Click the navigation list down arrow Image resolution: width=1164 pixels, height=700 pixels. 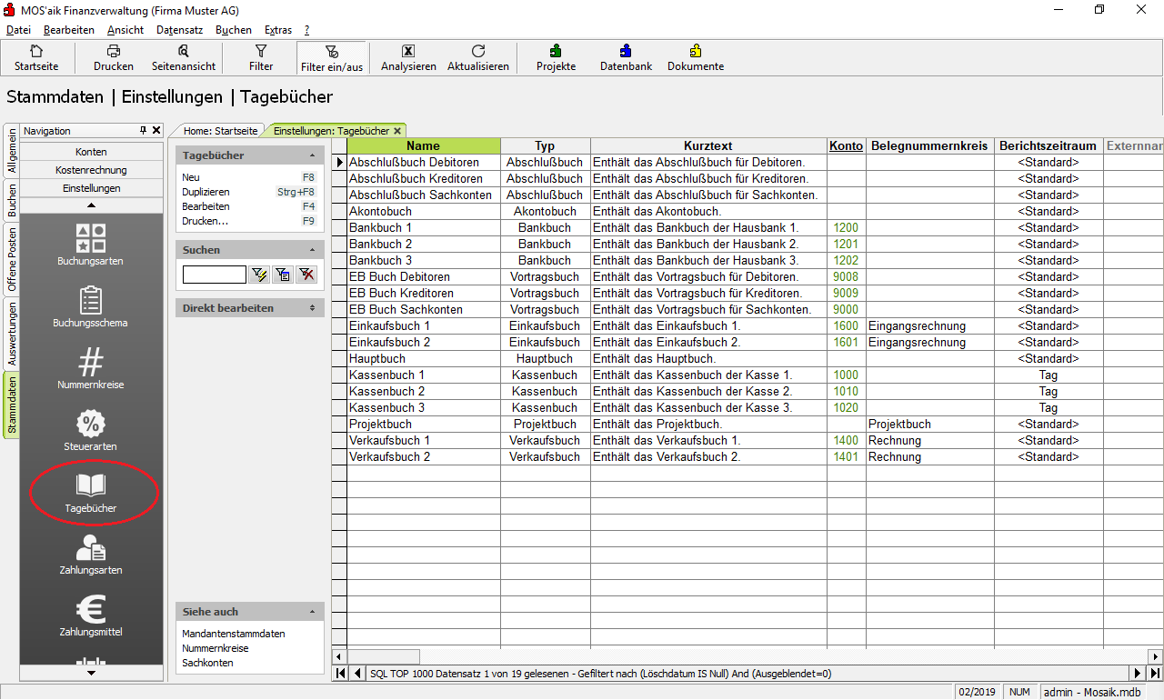tap(91, 673)
